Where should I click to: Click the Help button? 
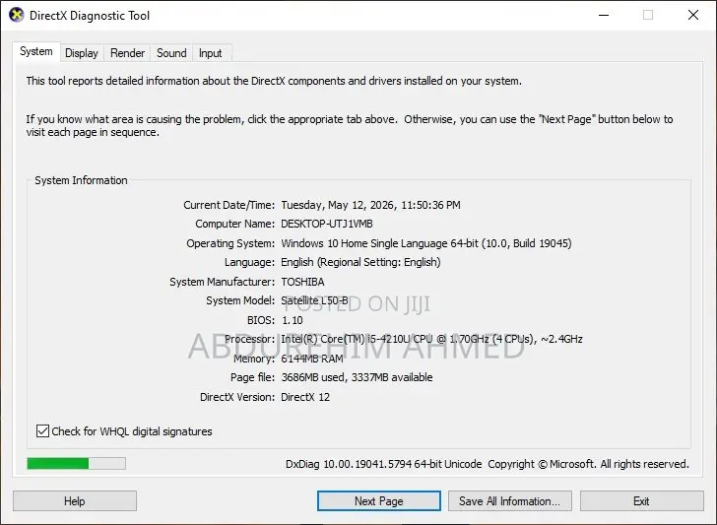pyautogui.click(x=75, y=501)
